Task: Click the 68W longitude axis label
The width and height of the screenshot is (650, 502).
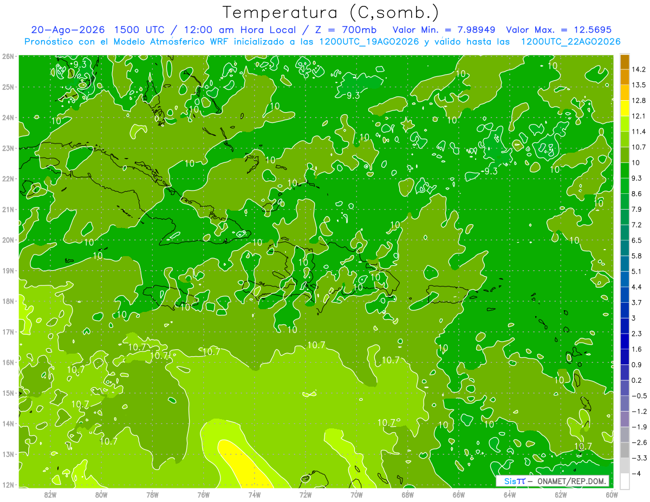Action: [408, 494]
